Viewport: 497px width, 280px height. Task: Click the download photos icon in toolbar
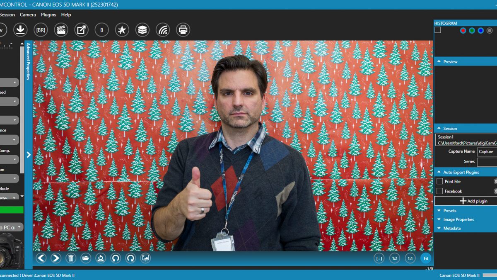[x=20, y=30]
